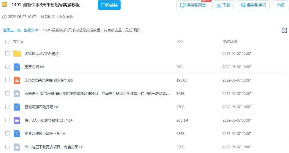This screenshot has width=289, height=153.
Task: Open file name 冒泡网赚风险提醒.txt
Action: coord(42,107)
